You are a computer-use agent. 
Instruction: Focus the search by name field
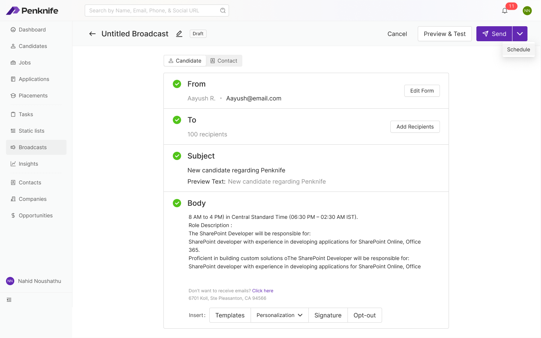click(x=157, y=10)
